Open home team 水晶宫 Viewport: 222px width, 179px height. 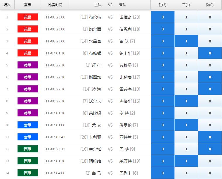(95, 41)
